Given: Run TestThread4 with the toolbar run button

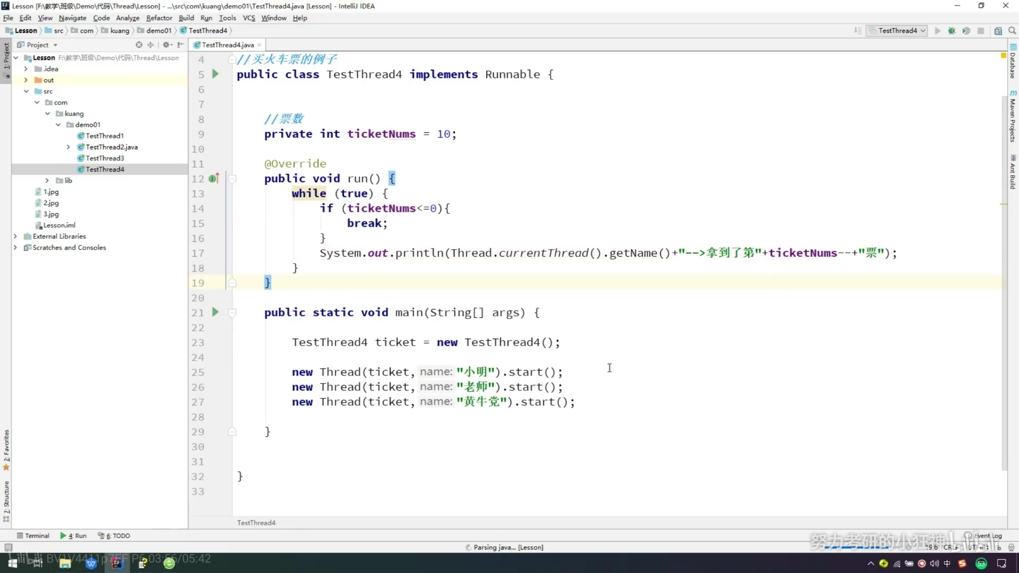Looking at the screenshot, I should 937,31.
